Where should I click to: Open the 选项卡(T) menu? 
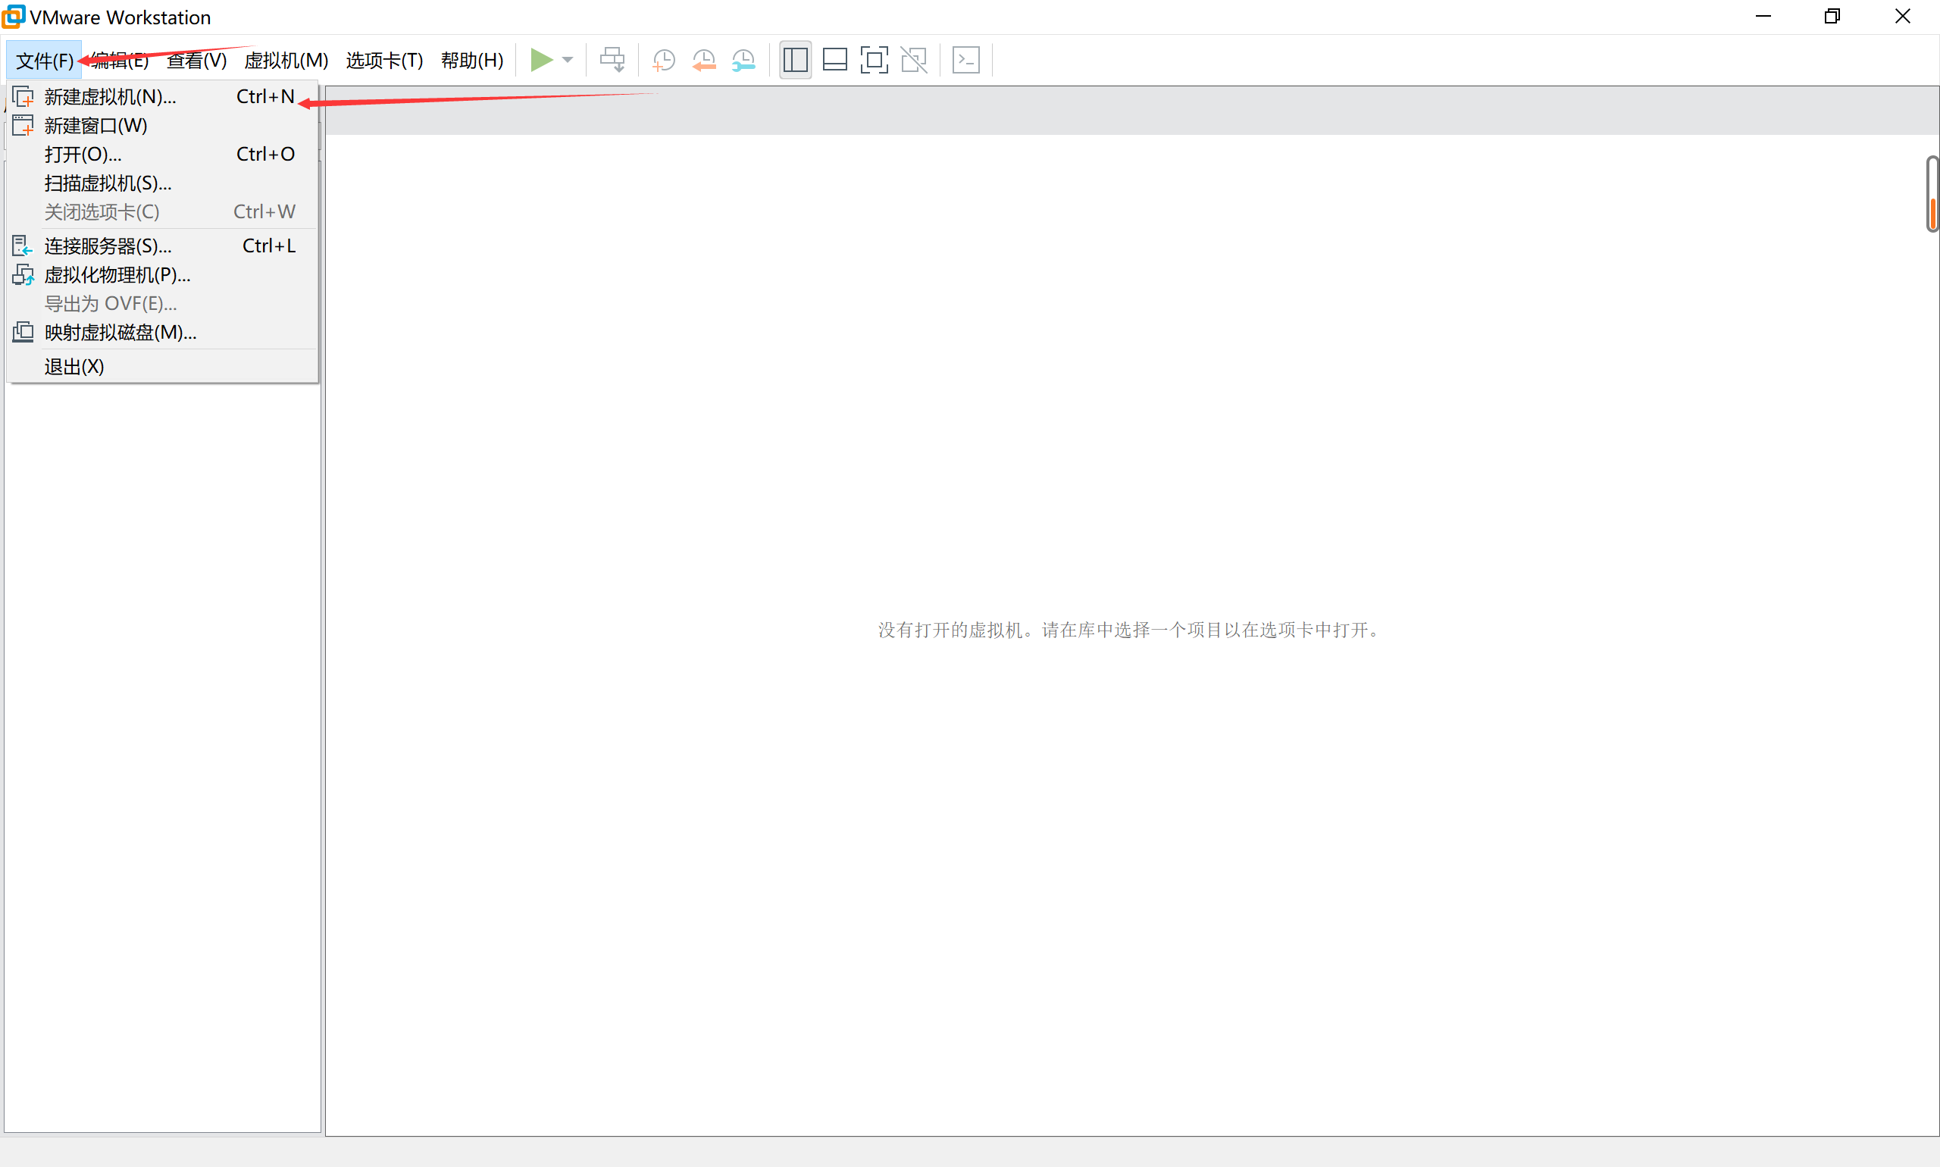click(x=384, y=61)
